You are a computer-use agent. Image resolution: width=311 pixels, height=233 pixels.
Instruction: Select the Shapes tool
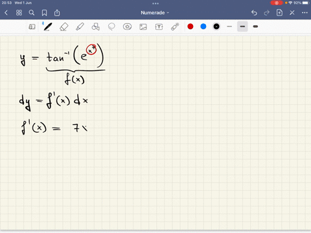[96, 27]
